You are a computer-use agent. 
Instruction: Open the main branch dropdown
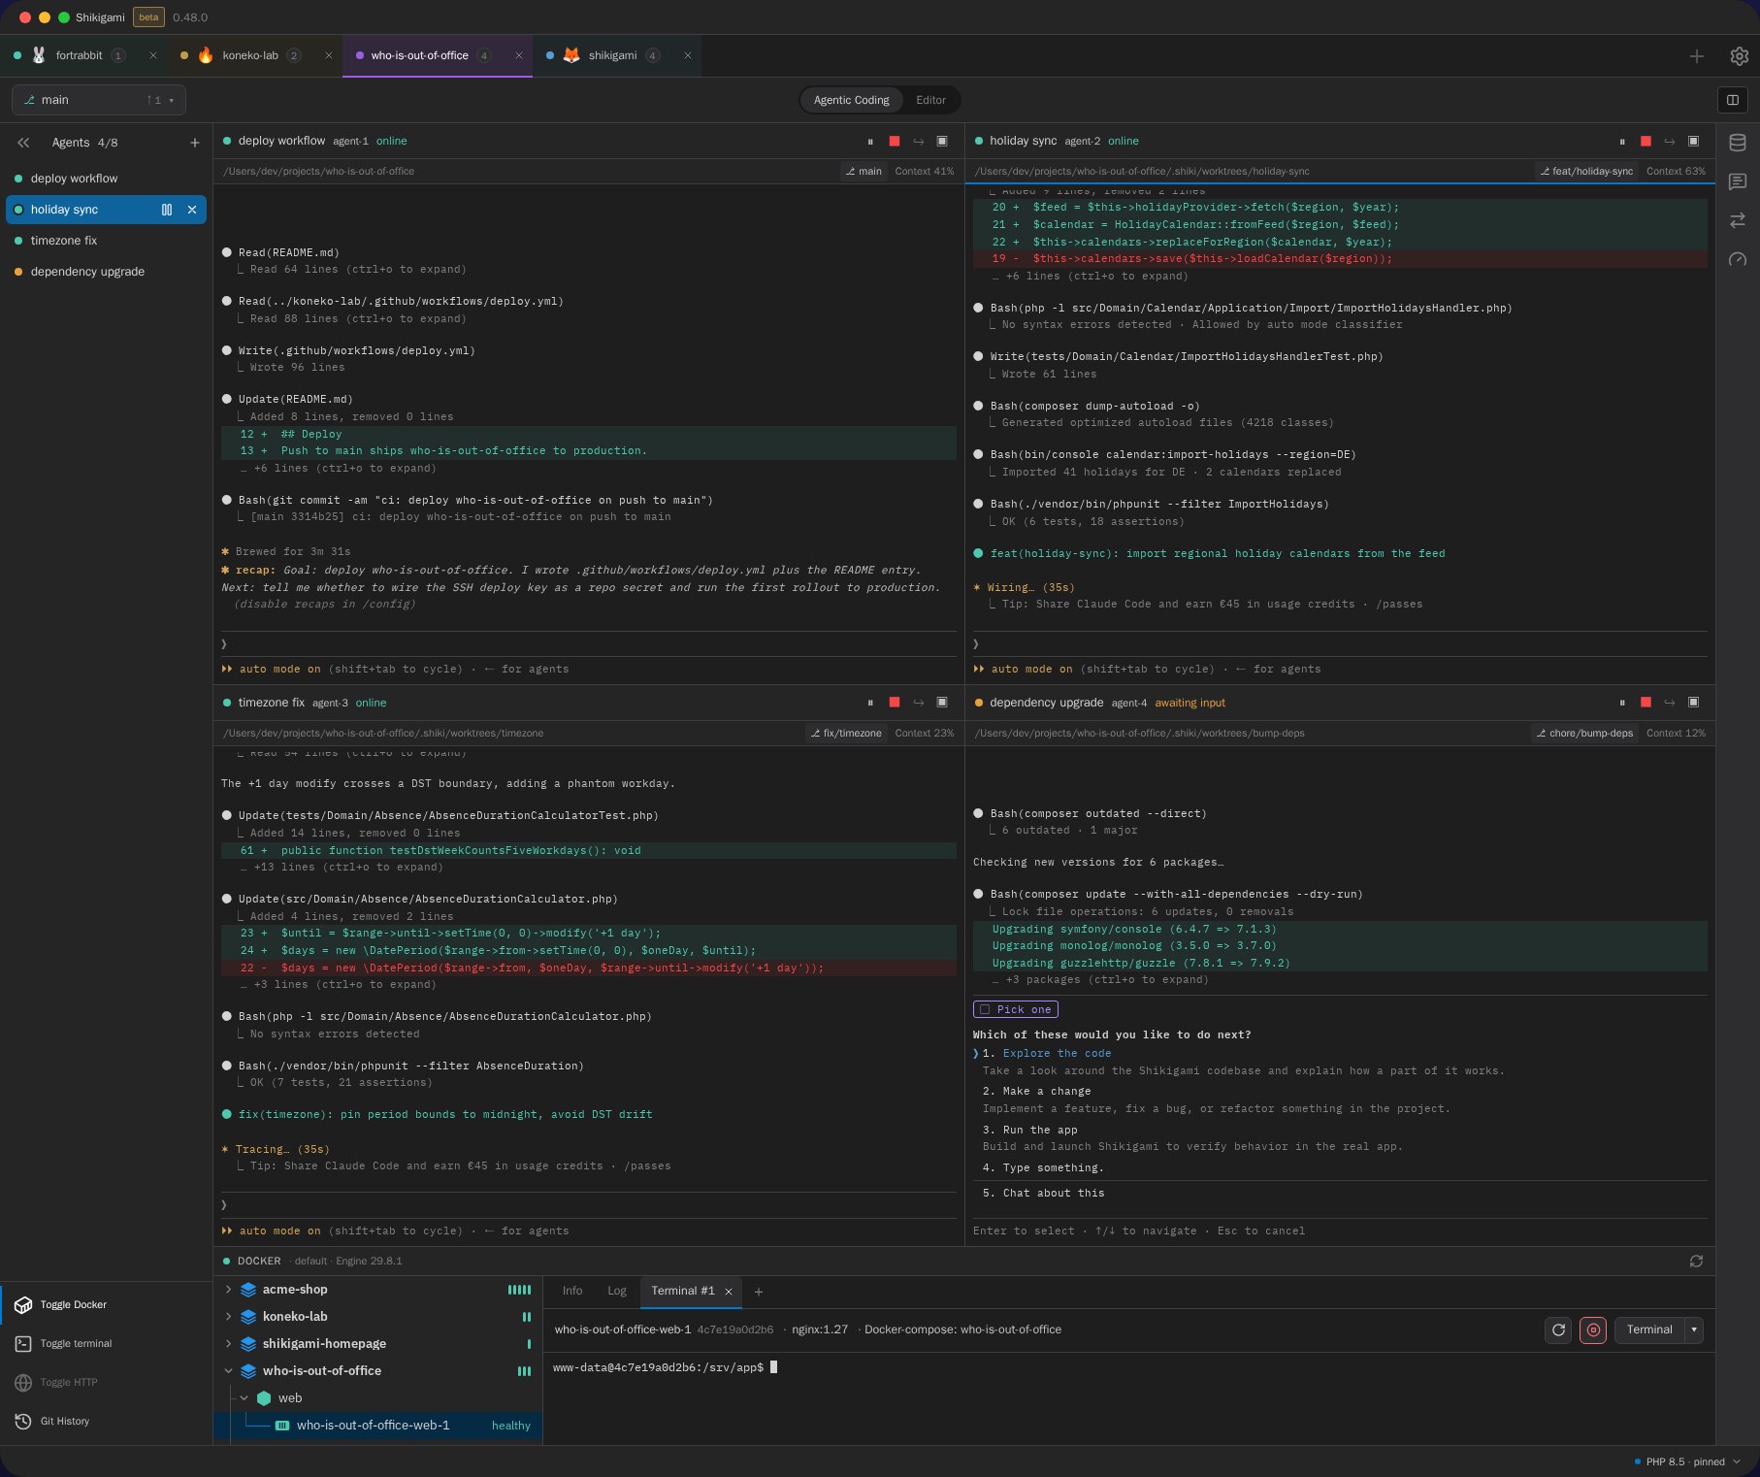point(99,100)
